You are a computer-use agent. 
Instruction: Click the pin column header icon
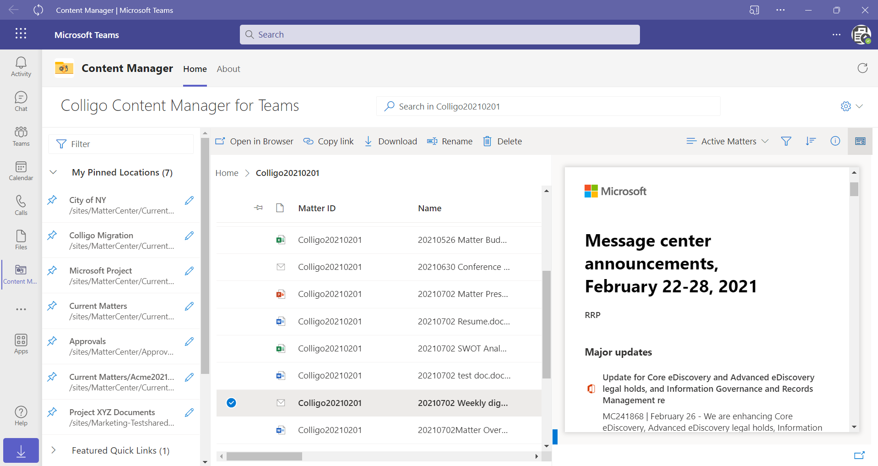click(x=258, y=208)
